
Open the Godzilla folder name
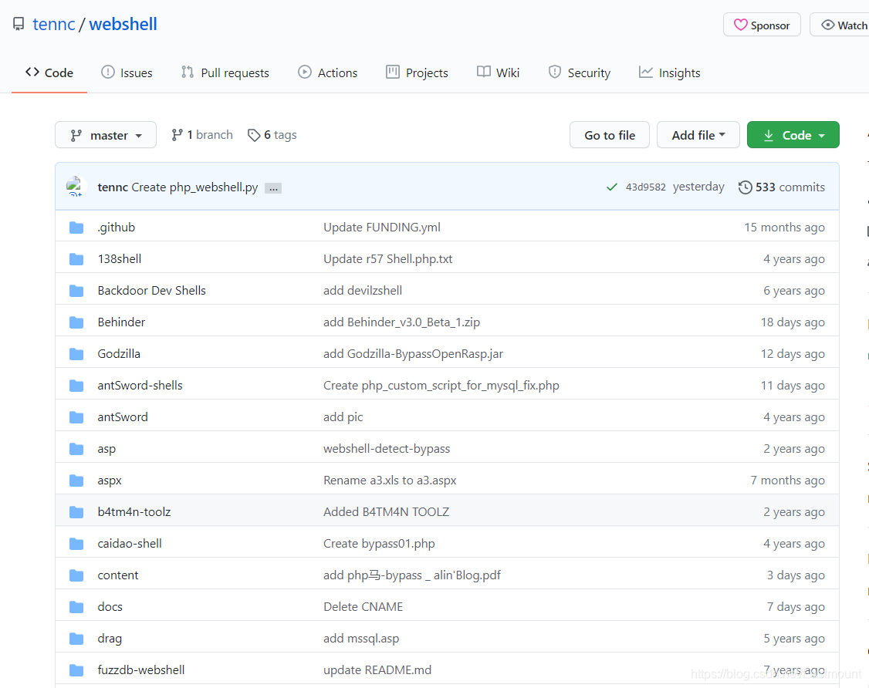click(119, 353)
